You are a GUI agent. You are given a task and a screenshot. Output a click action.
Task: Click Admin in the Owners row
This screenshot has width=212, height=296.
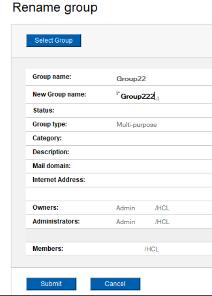[x=126, y=208]
